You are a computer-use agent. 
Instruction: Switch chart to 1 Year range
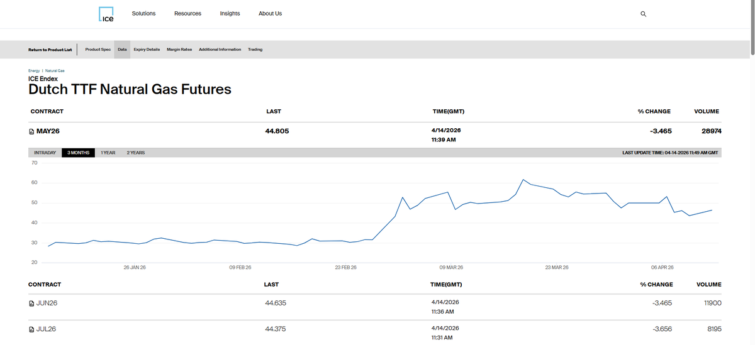pyautogui.click(x=108, y=153)
